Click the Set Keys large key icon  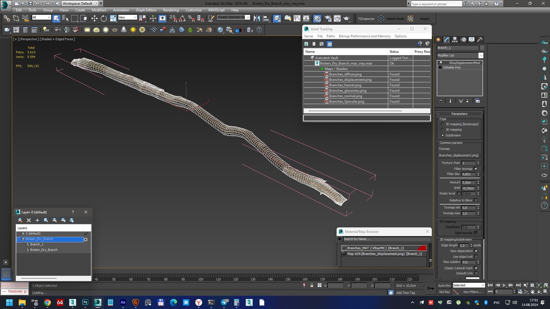point(430,288)
